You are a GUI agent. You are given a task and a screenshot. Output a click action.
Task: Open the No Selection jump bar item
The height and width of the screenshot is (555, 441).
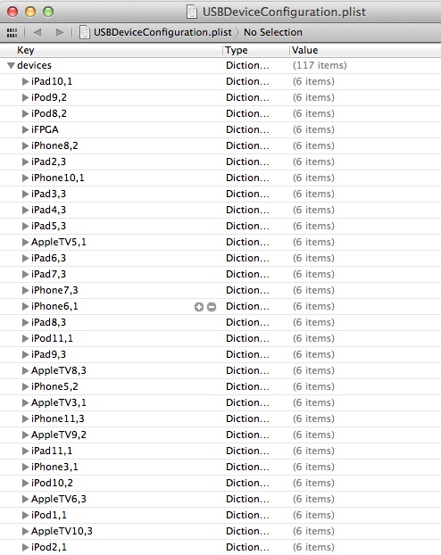(x=273, y=32)
